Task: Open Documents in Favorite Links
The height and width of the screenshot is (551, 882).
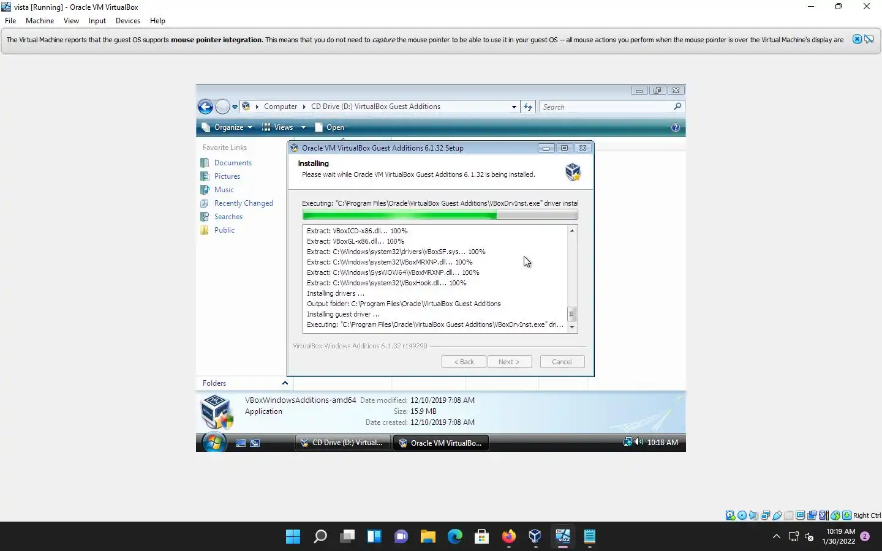Action: (233, 163)
